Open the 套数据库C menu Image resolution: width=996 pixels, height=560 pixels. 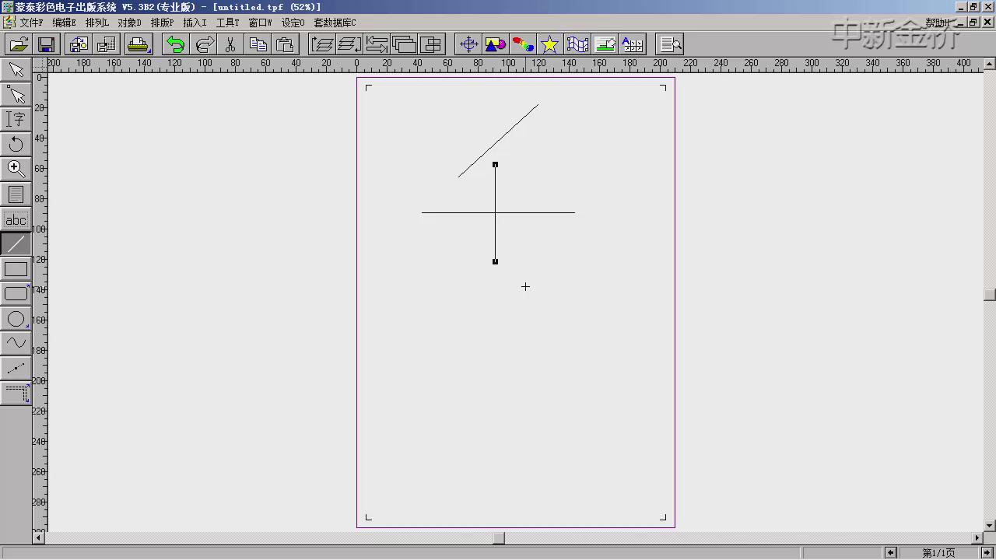point(335,23)
